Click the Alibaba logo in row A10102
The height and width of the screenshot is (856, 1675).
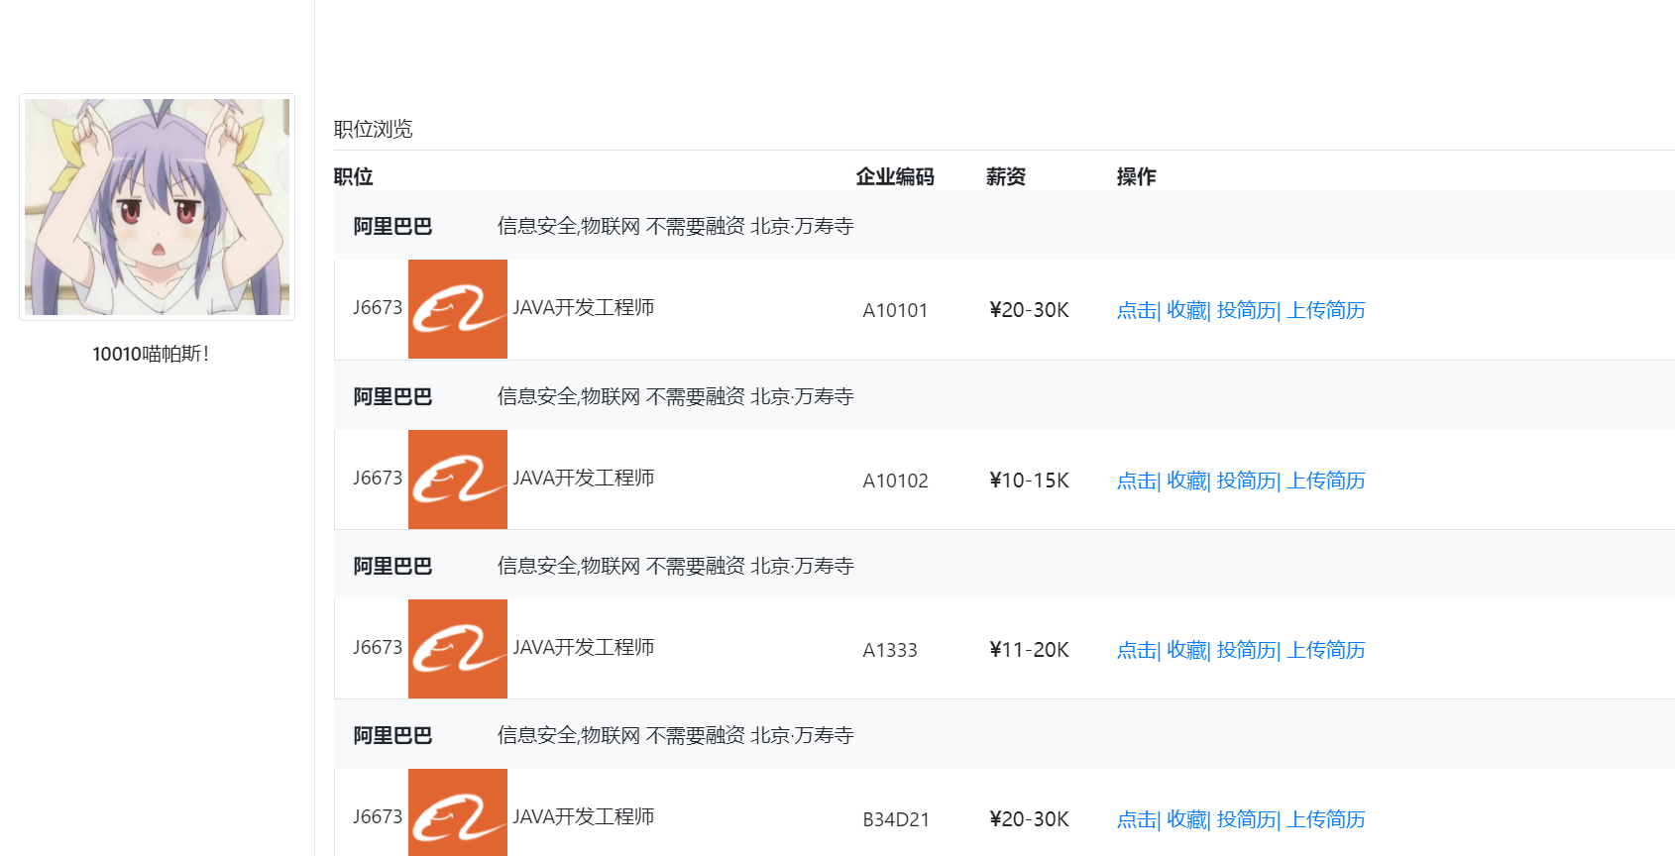pos(458,480)
